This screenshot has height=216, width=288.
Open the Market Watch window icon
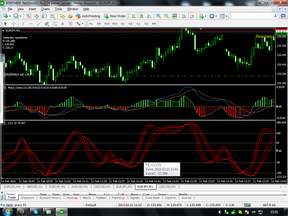tap(29, 16)
